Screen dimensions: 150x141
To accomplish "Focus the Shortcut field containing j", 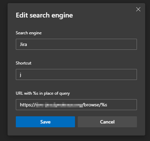I will 76,74.
